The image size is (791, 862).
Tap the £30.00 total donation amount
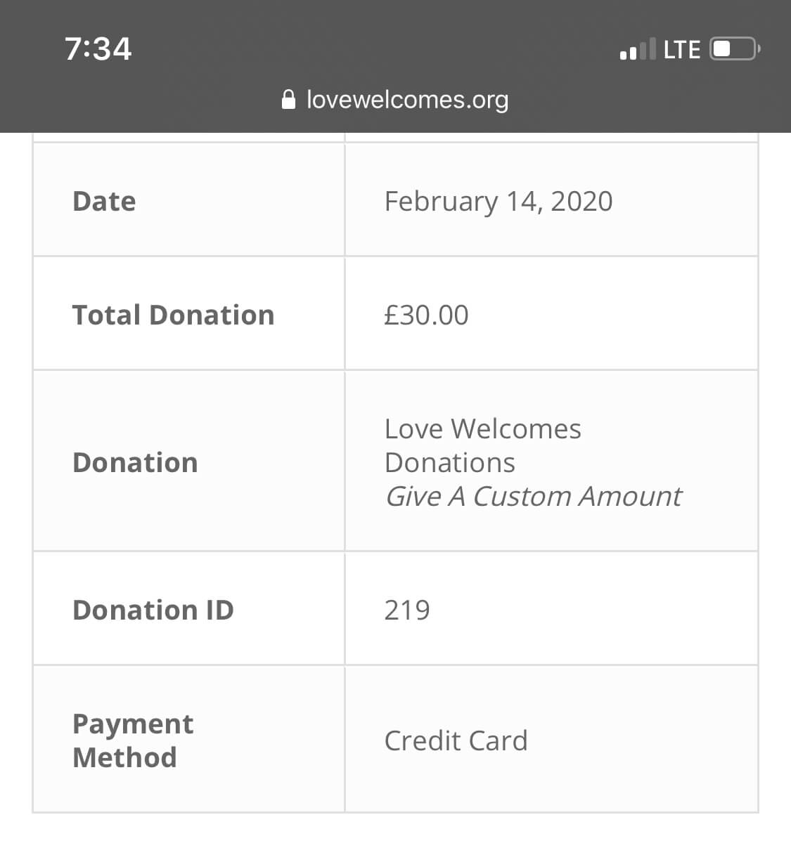[x=426, y=315]
